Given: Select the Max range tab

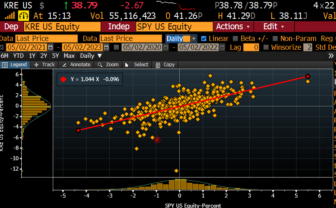Looking at the screenshot, I should [x=69, y=56].
